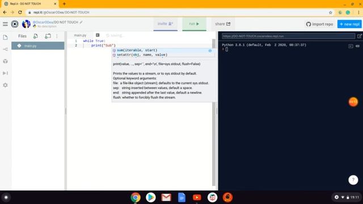Open Gmail from the shelf
Image resolution: width=363 pixels, height=204 pixels.
click(166, 197)
